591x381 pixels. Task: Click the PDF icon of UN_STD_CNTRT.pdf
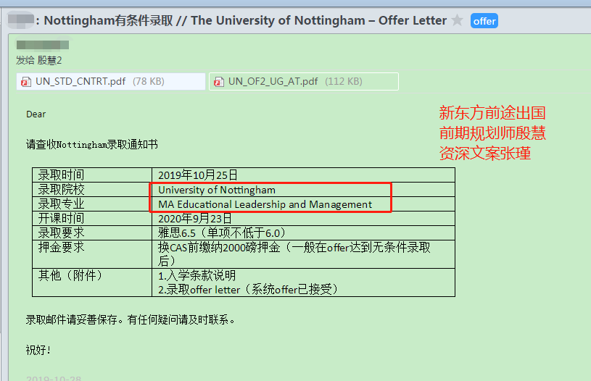tap(27, 82)
